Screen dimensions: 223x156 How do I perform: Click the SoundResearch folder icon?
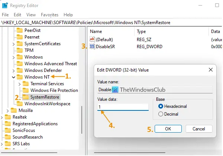pyautogui.click(x=8, y=137)
